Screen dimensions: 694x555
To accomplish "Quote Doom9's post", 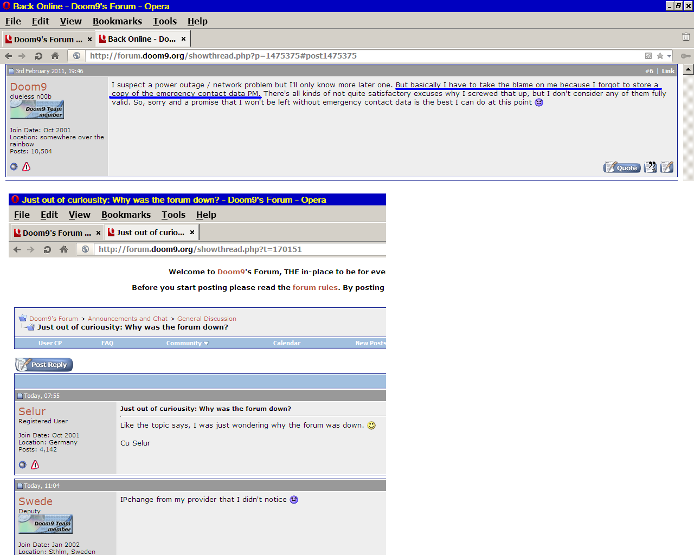I will (x=622, y=167).
